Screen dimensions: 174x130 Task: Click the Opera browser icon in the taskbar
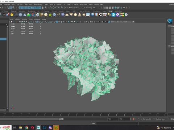pos(32,127)
